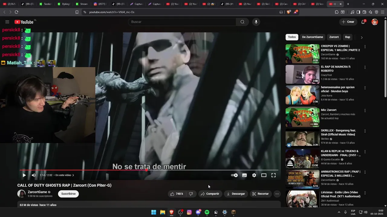Click the Recortar clip button

pyautogui.click(x=261, y=194)
